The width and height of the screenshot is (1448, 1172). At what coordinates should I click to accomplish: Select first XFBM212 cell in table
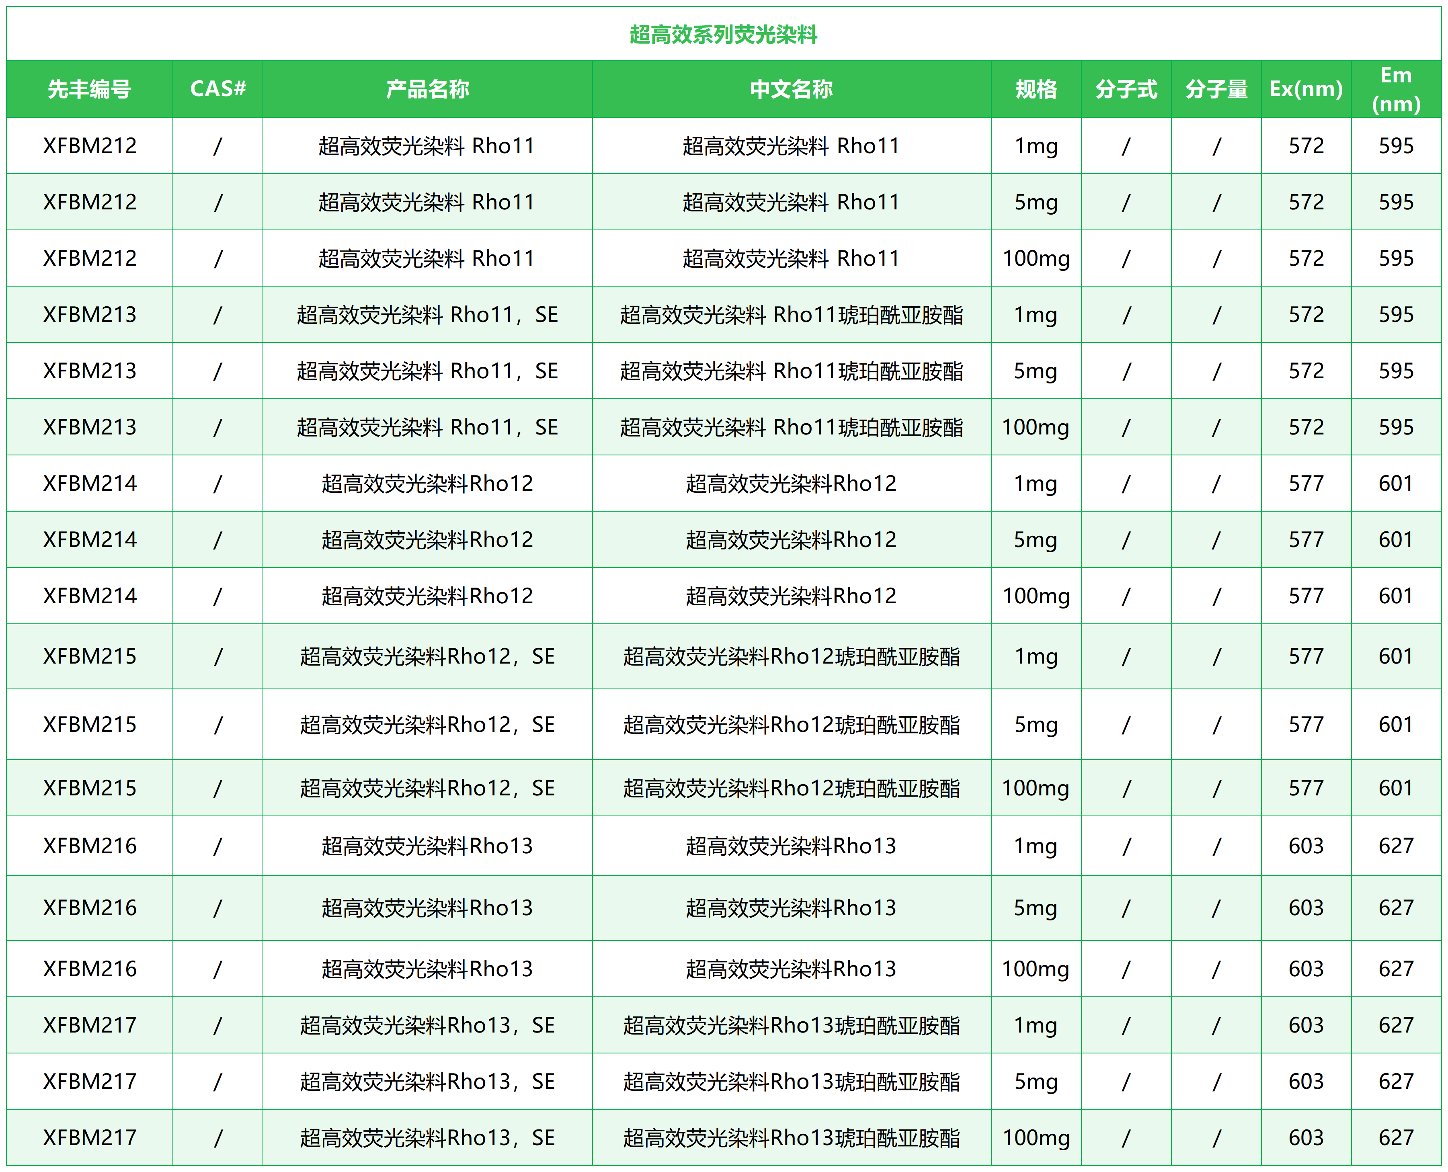89,146
